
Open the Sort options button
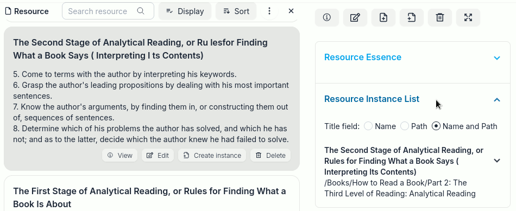(x=236, y=11)
